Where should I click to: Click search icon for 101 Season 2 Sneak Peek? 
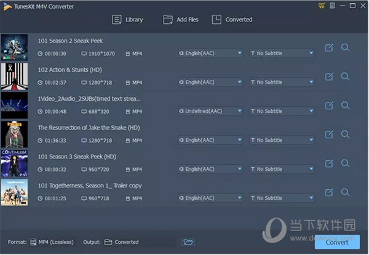point(345,47)
